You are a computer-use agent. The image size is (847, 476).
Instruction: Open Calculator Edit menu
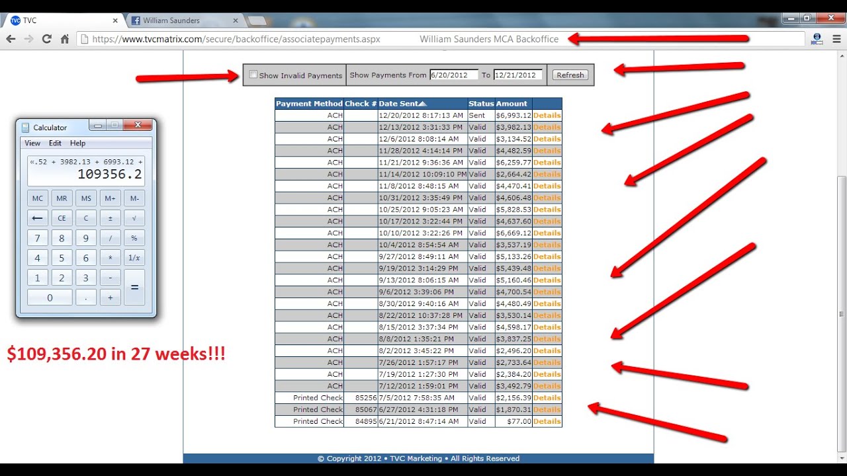[55, 143]
